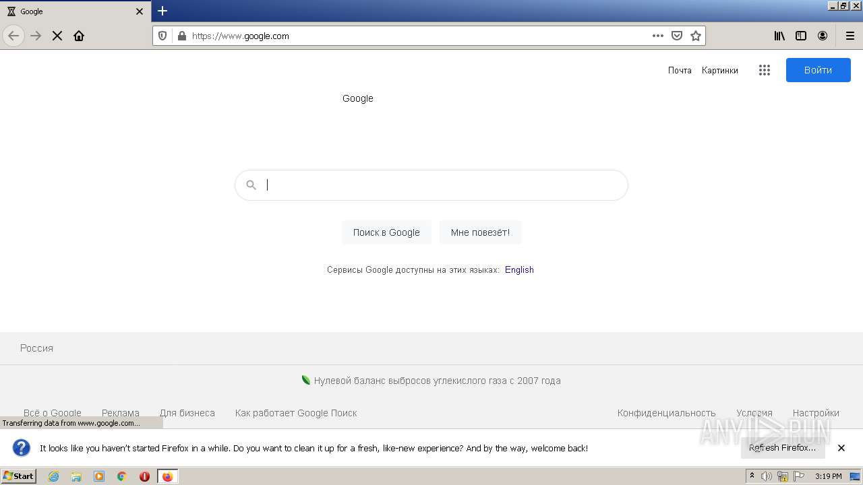
Task: Open Конфиденциальность footer link
Action: tap(666, 413)
